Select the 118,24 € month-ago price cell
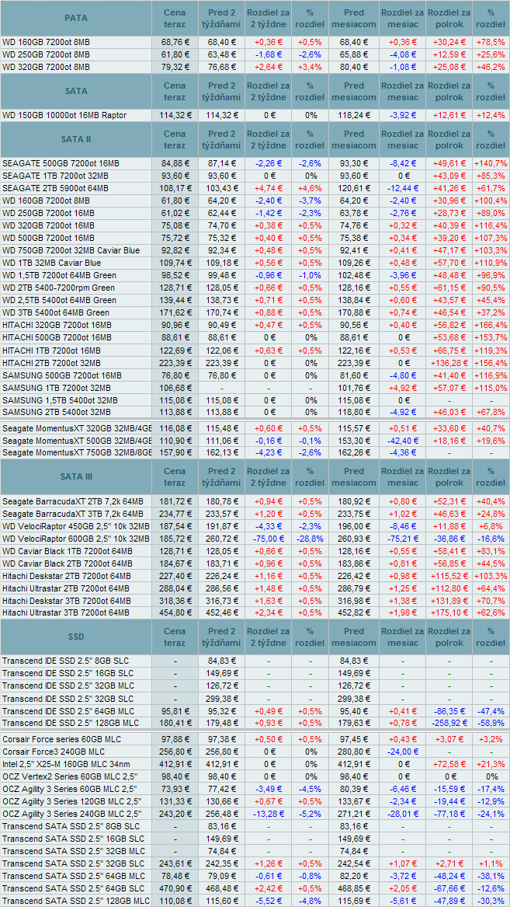Image resolution: width=510 pixels, height=907 pixels. [353, 115]
